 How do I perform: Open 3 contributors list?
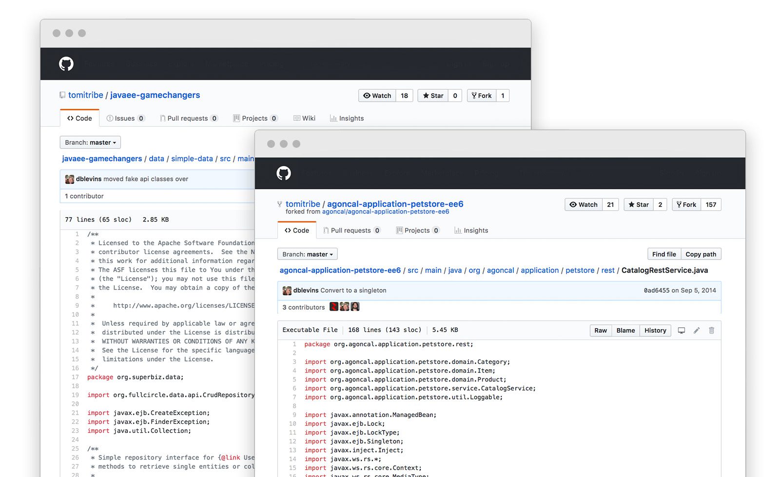(x=304, y=307)
